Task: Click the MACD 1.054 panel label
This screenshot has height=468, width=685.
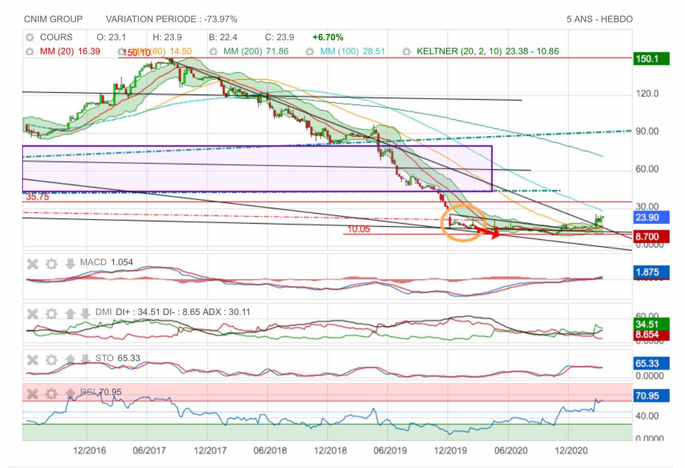Action: pyautogui.click(x=106, y=262)
